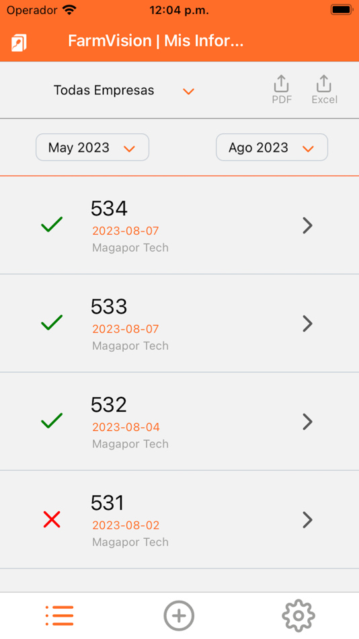Tap date 2023-08-02 on report 531
Image resolution: width=359 pixels, height=639 pixels.
point(126,525)
